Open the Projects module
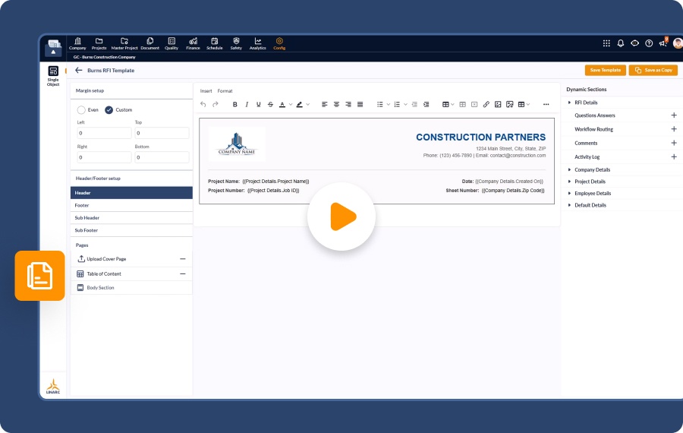The width and height of the screenshot is (683, 433). 99,43
